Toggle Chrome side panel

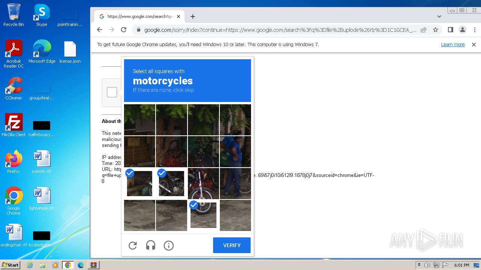(x=451, y=30)
